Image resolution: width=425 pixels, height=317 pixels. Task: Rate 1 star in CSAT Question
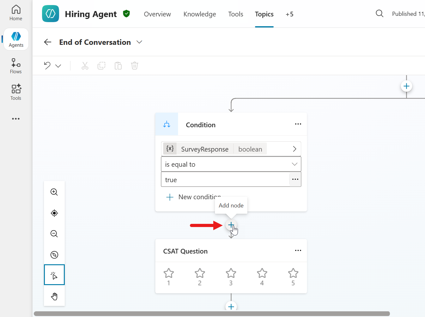[169, 277]
